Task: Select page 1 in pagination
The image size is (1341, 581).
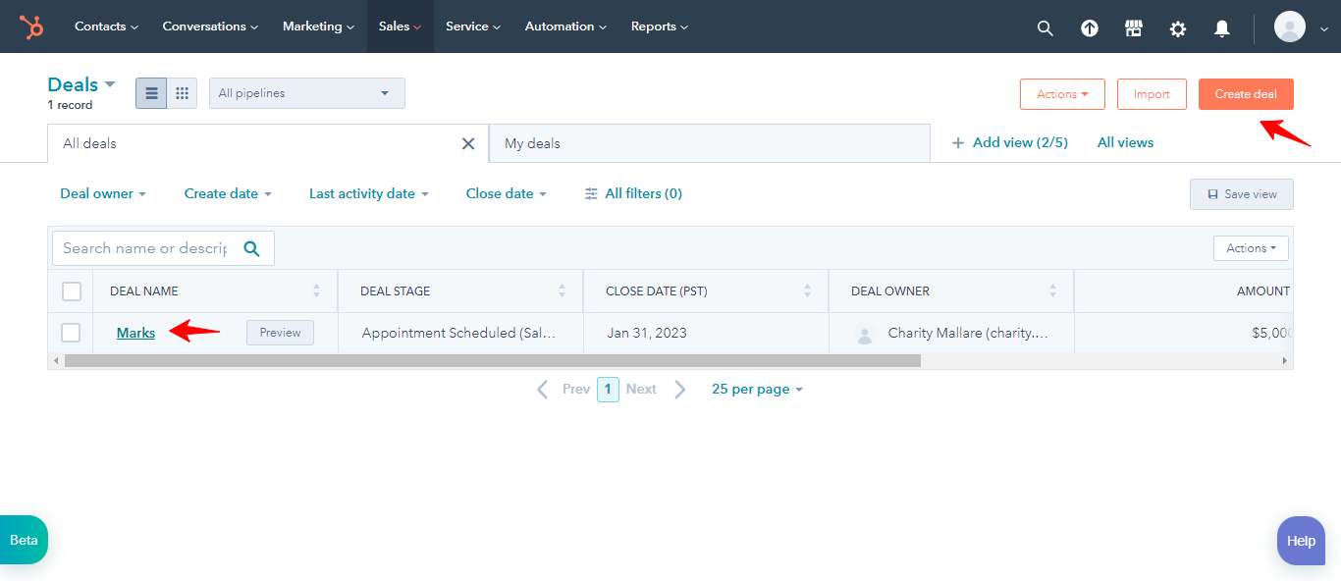Action: point(608,390)
